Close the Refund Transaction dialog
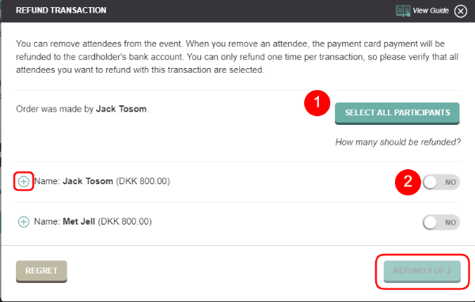475x302 pixels. (461, 11)
